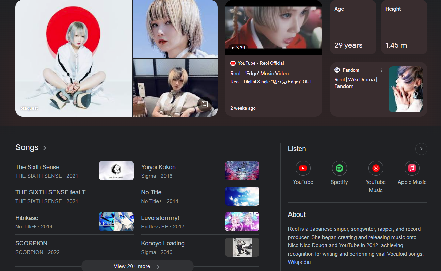441x271 pixels.
Task: Click the 2 weeks ago video date
Action: coord(243,108)
